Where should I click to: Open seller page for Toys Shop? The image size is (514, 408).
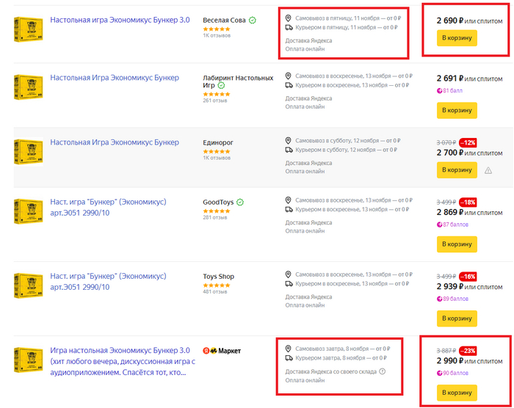click(218, 277)
